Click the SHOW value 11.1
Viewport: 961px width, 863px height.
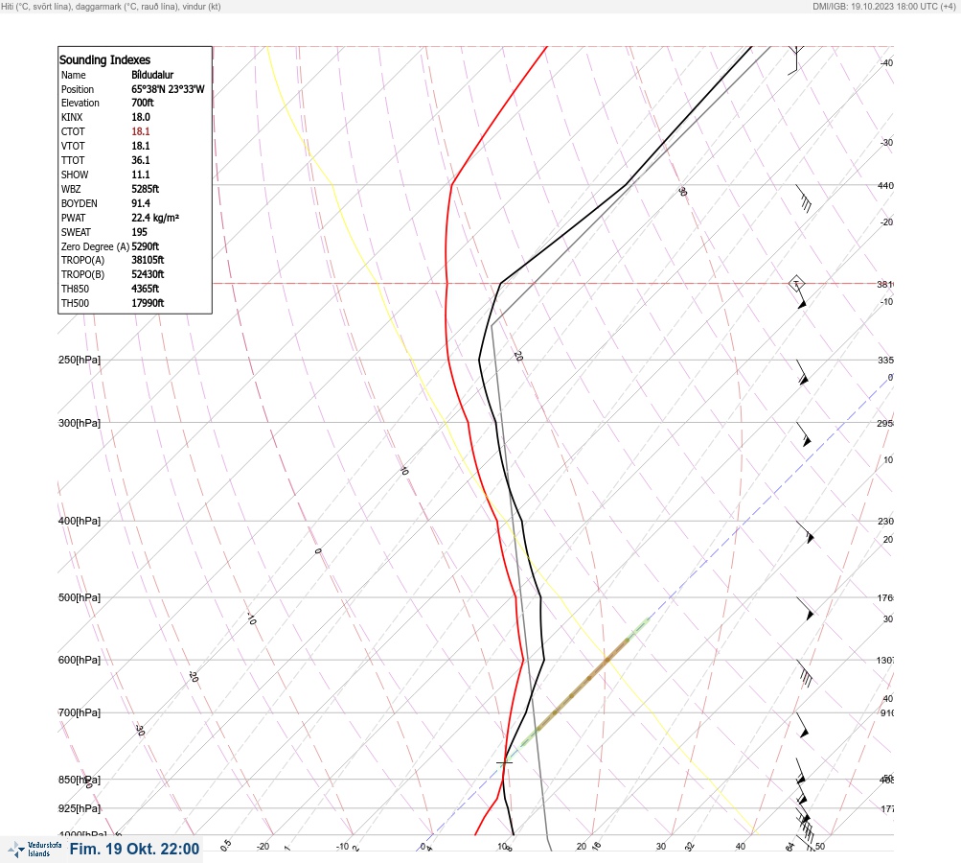pos(140,175)
